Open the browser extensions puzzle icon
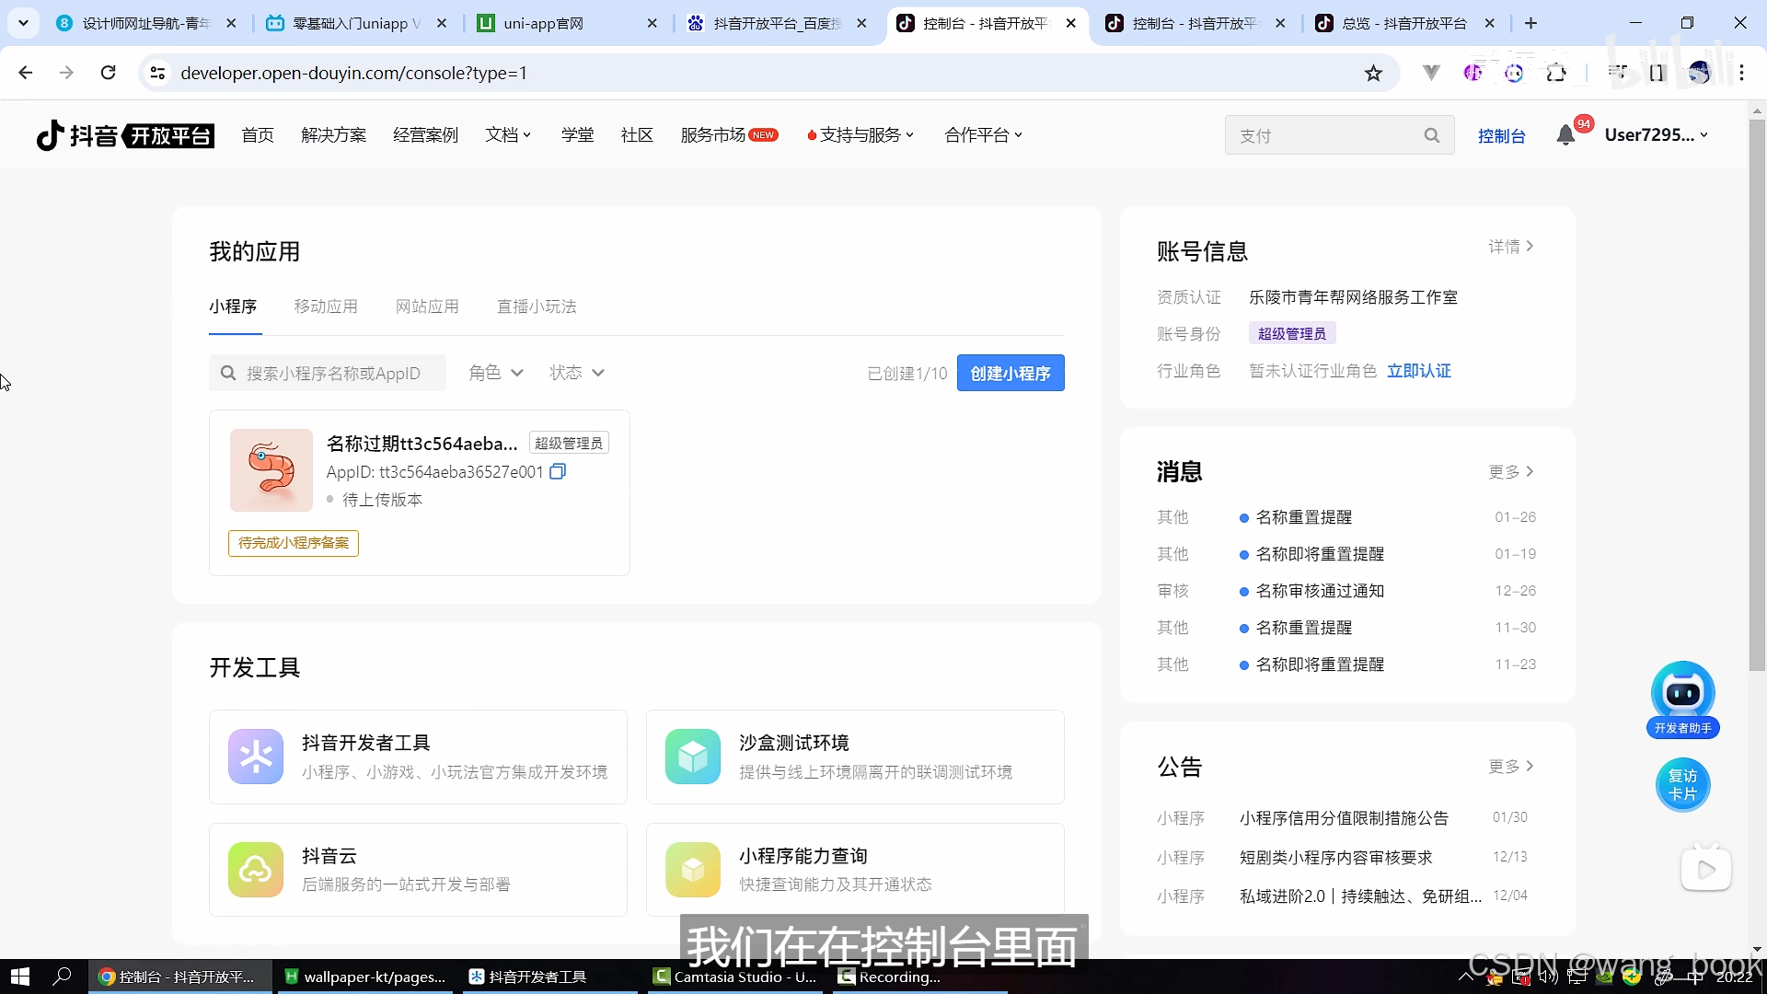 click(x=1556, y=73)
